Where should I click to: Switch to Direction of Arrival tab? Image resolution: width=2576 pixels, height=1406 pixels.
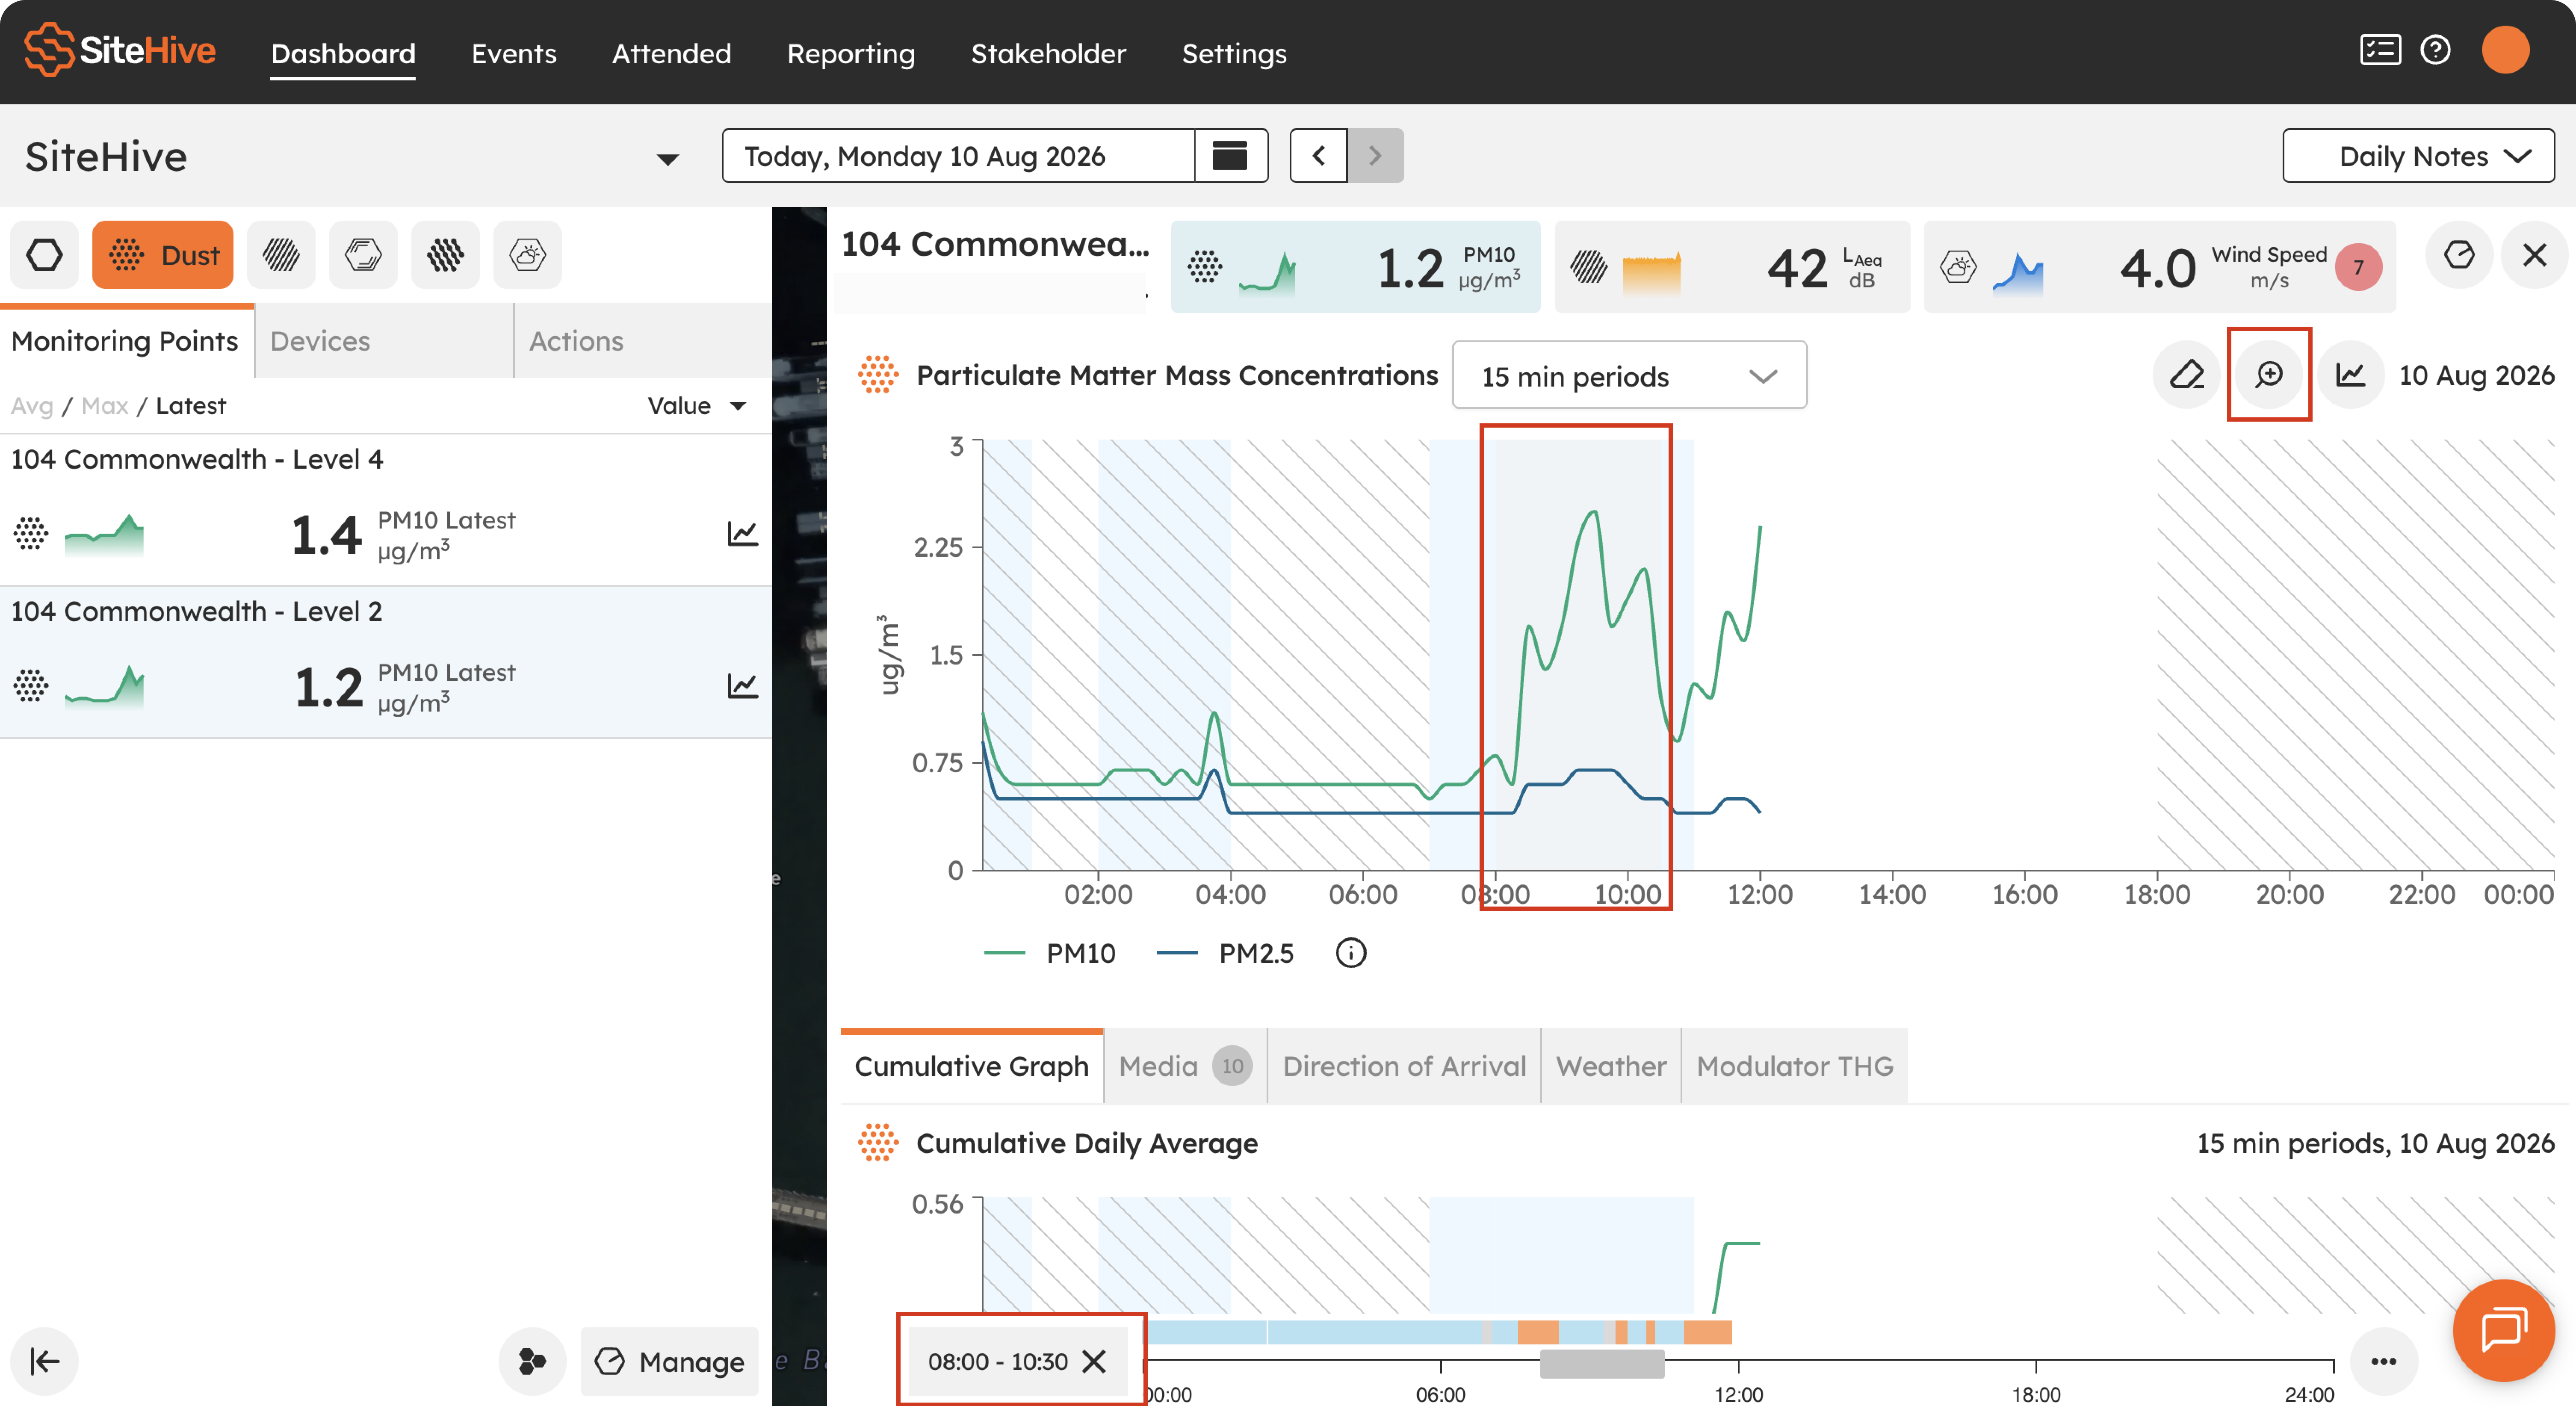pos(1404,1066)
